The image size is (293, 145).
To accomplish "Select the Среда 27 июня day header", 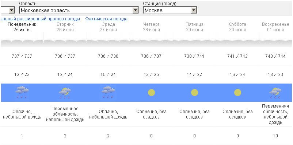I will 108,27.
